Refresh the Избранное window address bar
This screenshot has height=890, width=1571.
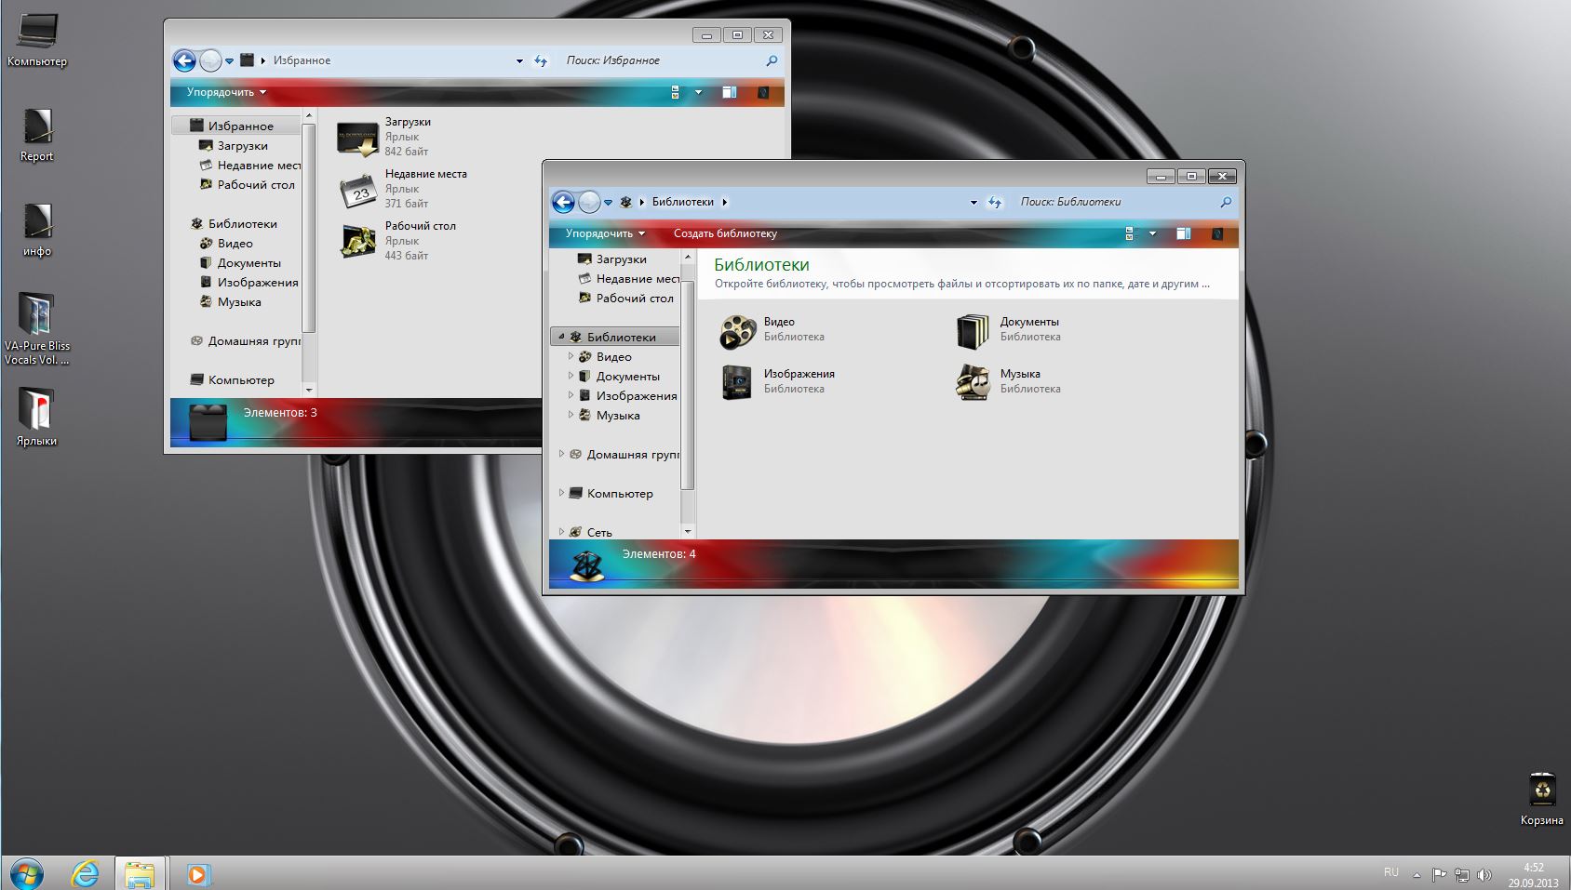pos(541,61)
